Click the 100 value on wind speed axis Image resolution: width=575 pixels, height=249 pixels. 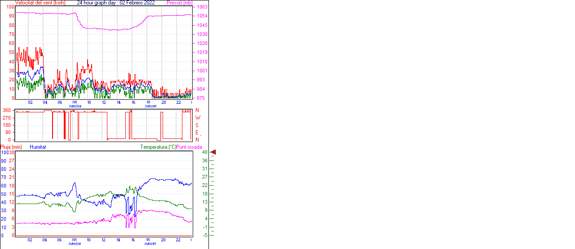coord(10,7)
